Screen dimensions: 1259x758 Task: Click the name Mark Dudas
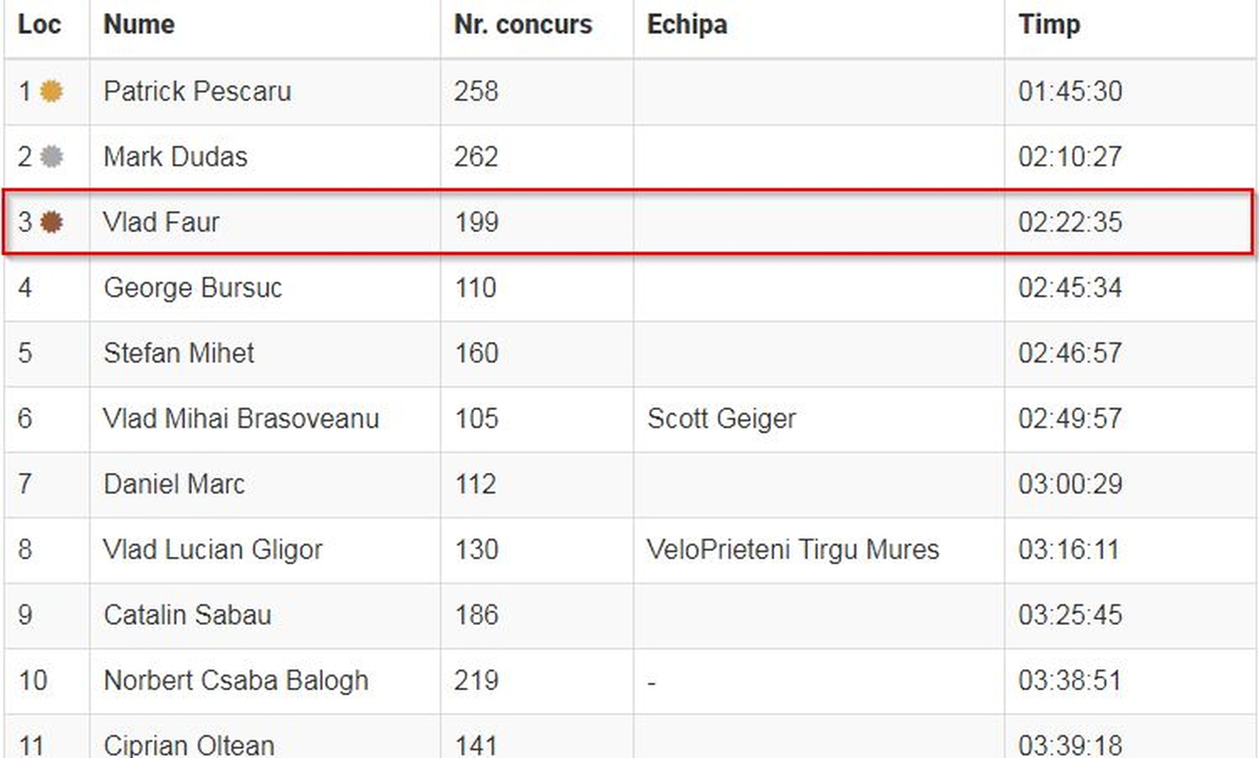tap(176, 157)
